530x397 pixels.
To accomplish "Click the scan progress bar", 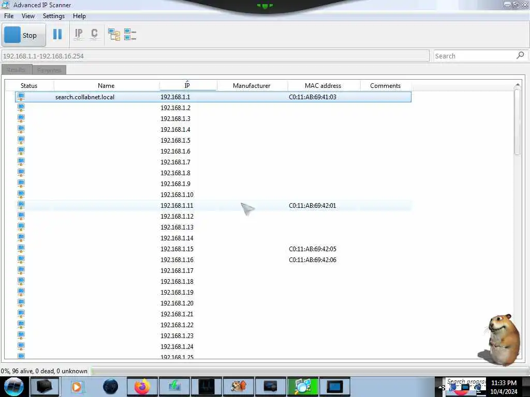I will (x=310, y=371).
